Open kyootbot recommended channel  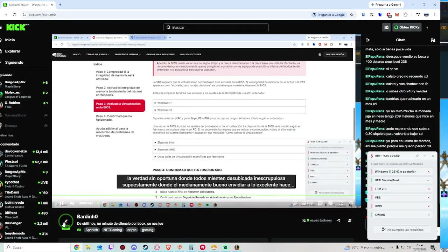pos(24,184)
